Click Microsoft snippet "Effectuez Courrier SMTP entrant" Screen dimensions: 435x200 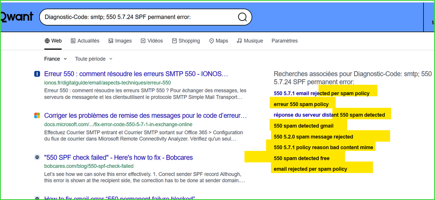point(143,136)
